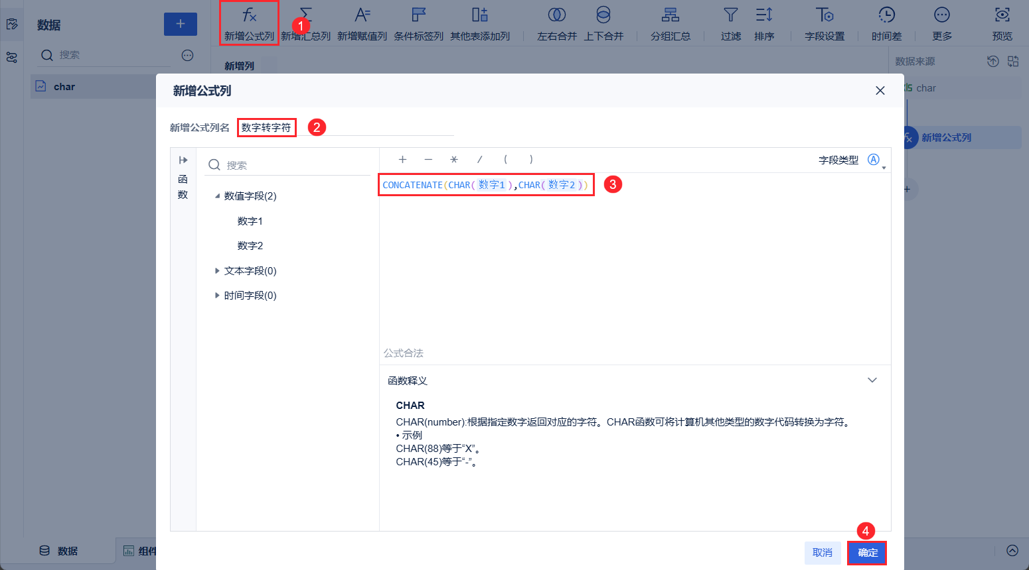Close the 新增公式列 dialog
The height and width of the screenshot is (570, 1029).
click(x=880, y=91)
